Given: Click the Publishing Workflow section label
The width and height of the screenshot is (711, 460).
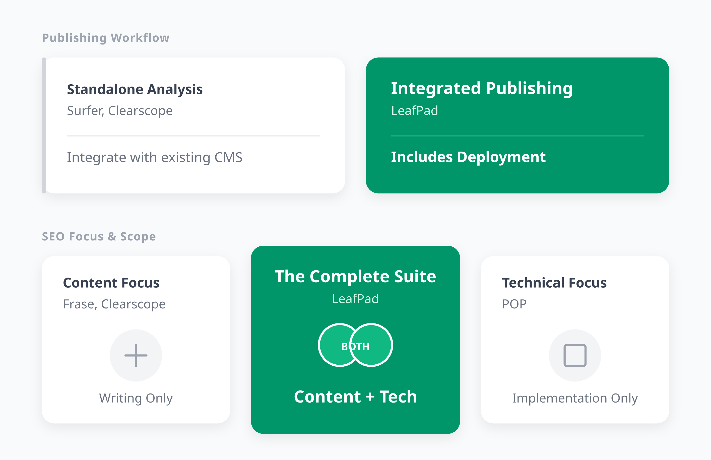Looking at the screenshot, I should (x=106, y=38).
